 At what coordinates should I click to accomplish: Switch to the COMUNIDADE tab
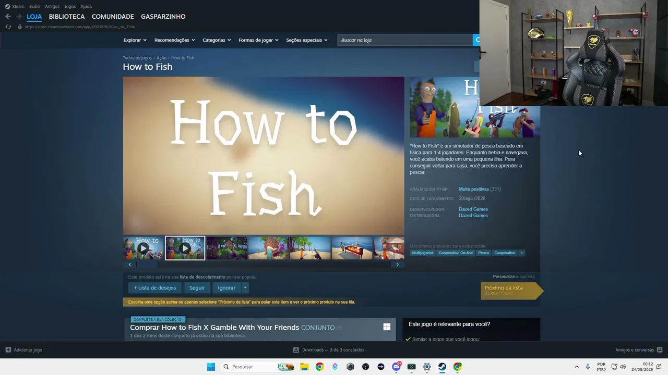113,17
